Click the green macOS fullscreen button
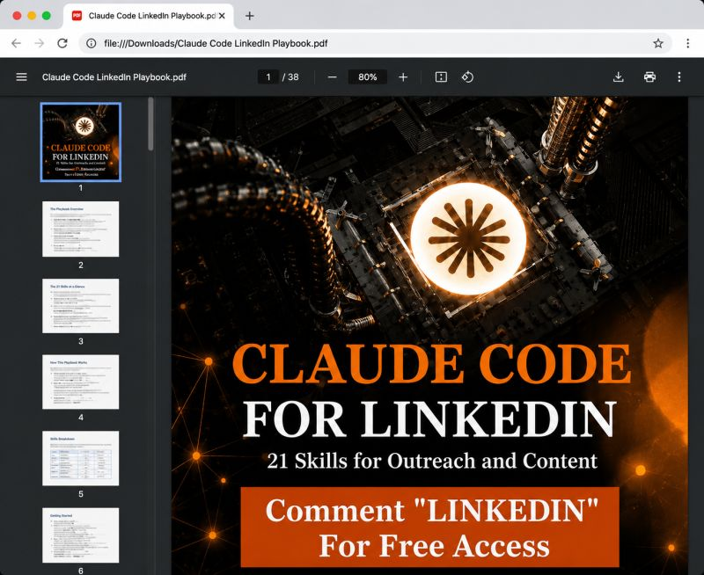704x575 pixels. [47, 16]
